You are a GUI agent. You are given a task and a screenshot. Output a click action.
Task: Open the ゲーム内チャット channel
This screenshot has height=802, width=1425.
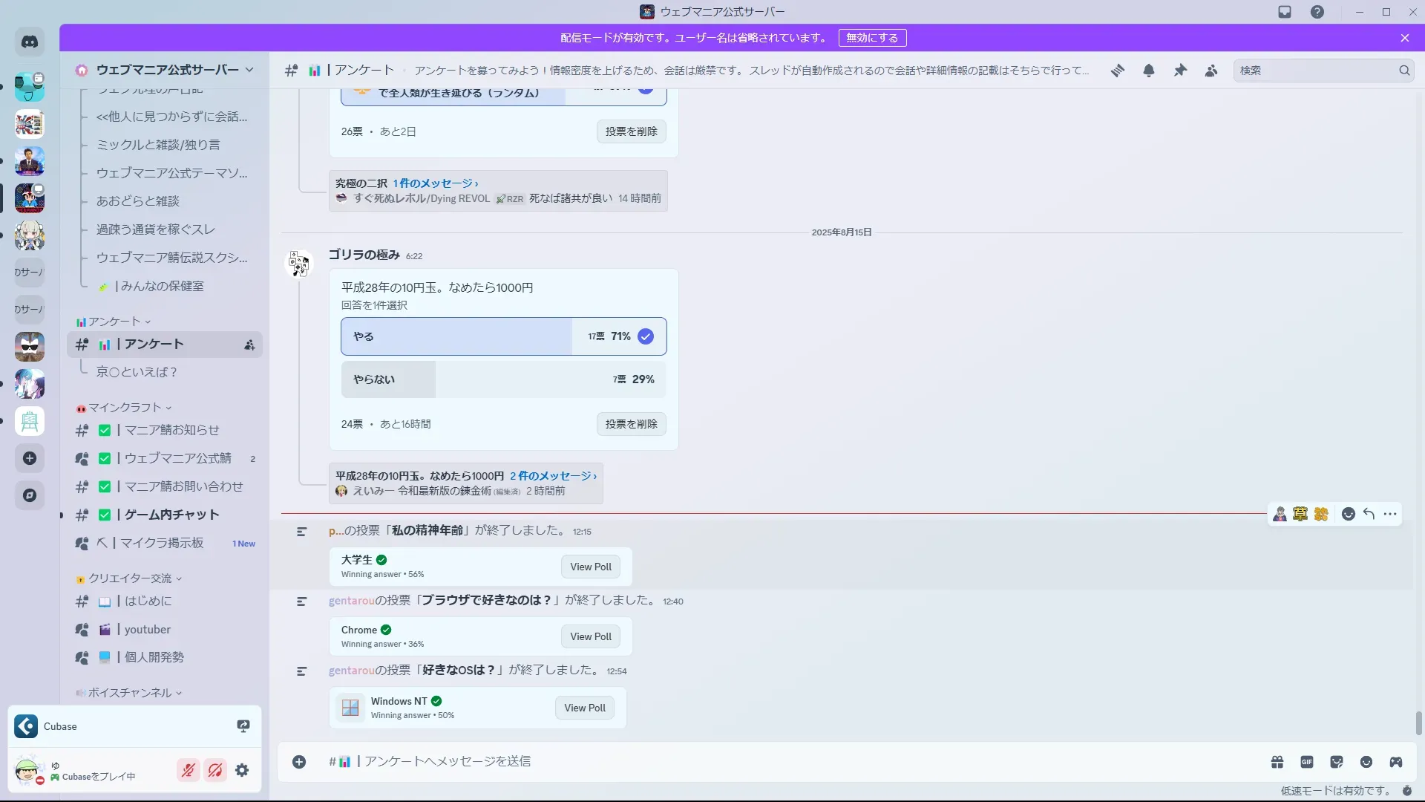tap(171, 515)
